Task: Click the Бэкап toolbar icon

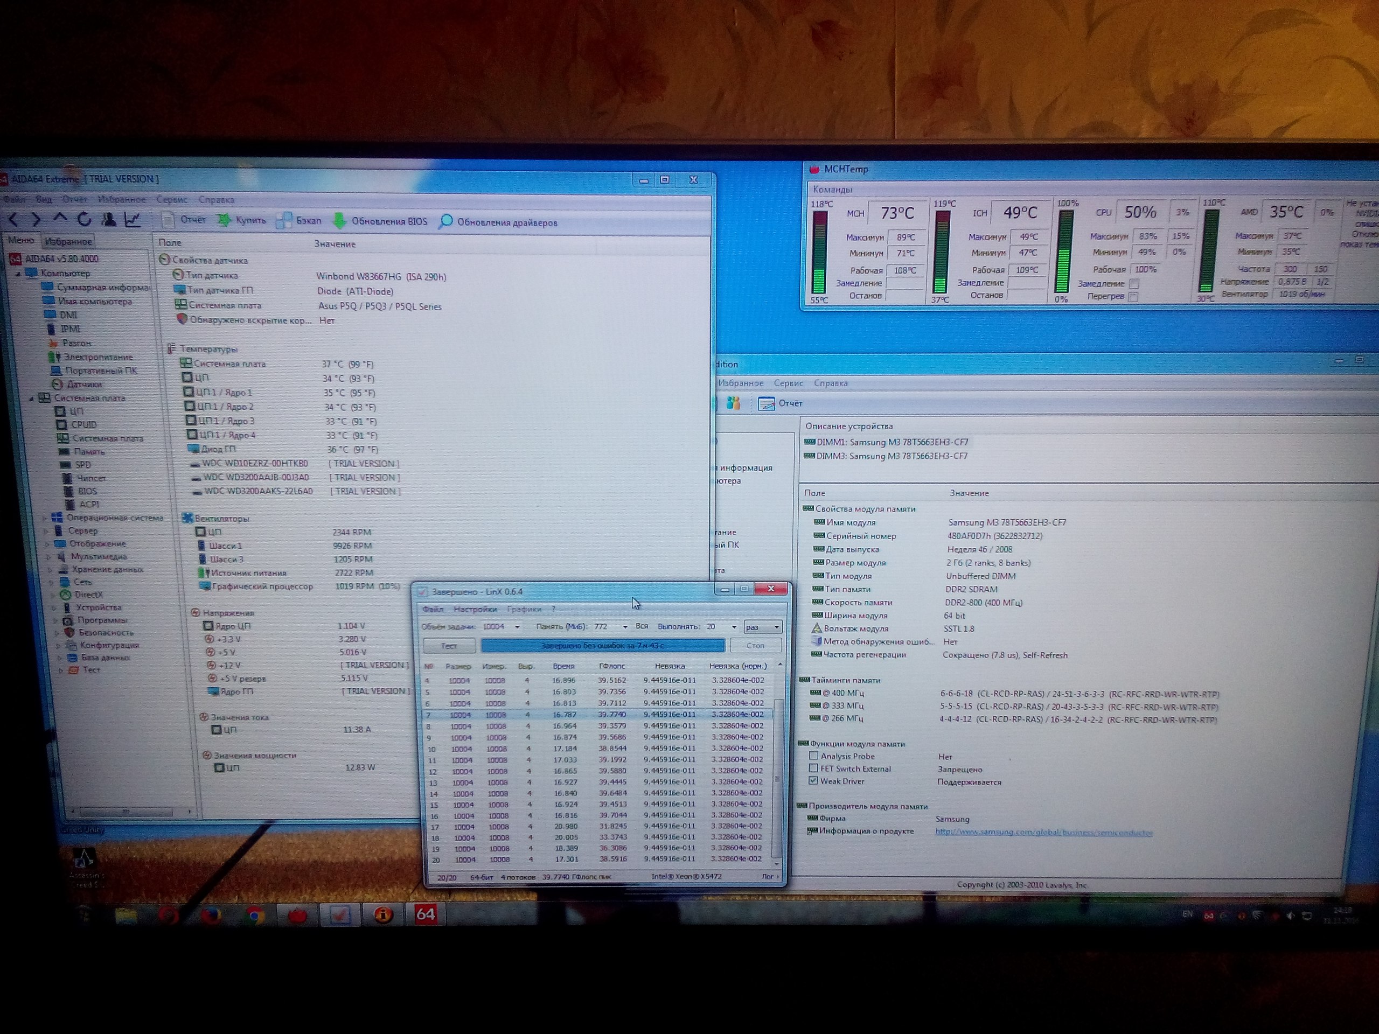Action: pos(285,221)
